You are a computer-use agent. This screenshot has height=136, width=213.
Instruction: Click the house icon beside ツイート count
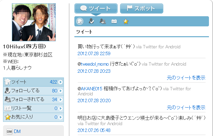[7, 82]
